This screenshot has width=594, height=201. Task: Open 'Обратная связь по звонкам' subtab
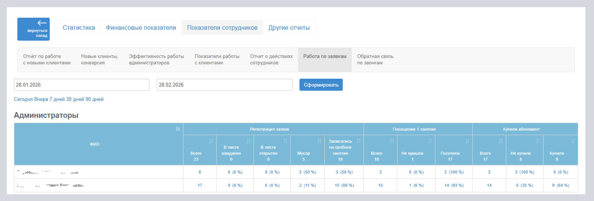pyautogui.click(x=375, y=59)
